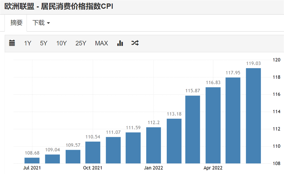
Task: Open the 摘要 tab
Action: (x=16, y=23)
